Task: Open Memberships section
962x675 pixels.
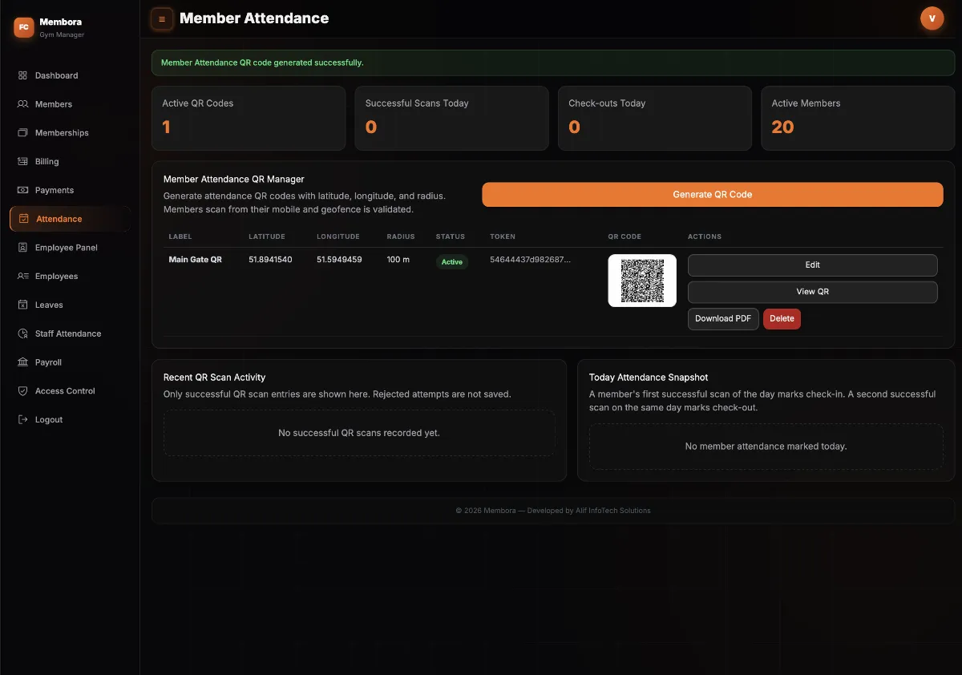Action: coord(70,133)
